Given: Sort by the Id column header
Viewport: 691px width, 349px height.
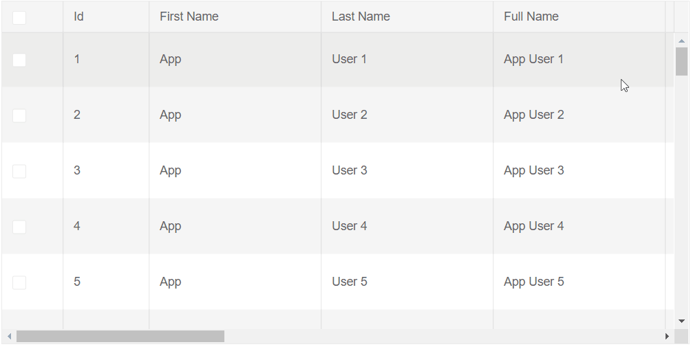Looking at the screenshot, I should [x=79, y=16].
